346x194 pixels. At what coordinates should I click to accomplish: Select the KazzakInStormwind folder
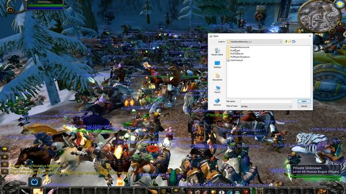click(x=238, y=47)
